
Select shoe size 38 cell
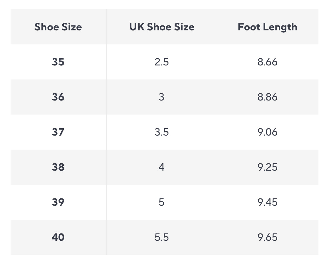[x=58, y=167]
